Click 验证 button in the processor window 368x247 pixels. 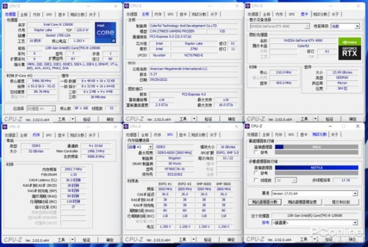coord(87,119)
